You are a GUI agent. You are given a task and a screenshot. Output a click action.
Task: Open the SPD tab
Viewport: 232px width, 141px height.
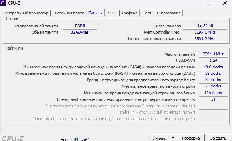[112, 13]
